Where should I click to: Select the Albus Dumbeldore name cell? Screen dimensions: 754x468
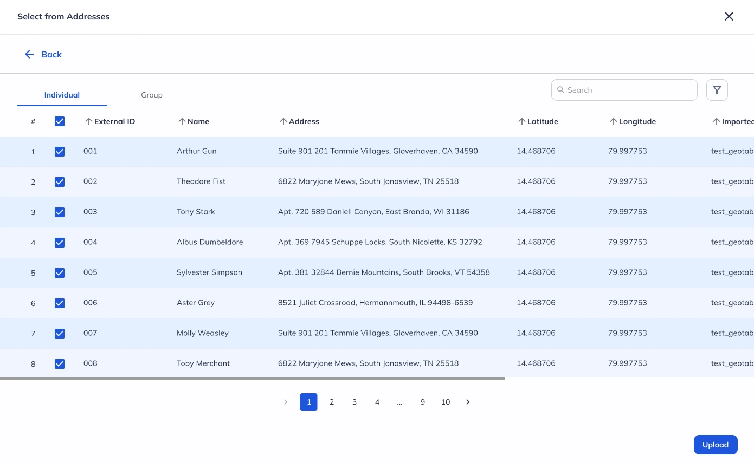[210, 242]
